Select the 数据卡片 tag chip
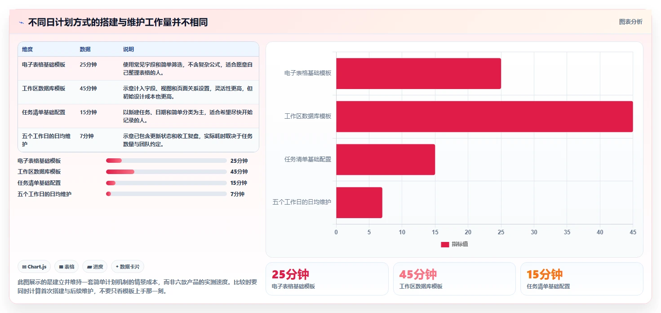This screenshot has height=313, width=661. [x=128, y=267]
